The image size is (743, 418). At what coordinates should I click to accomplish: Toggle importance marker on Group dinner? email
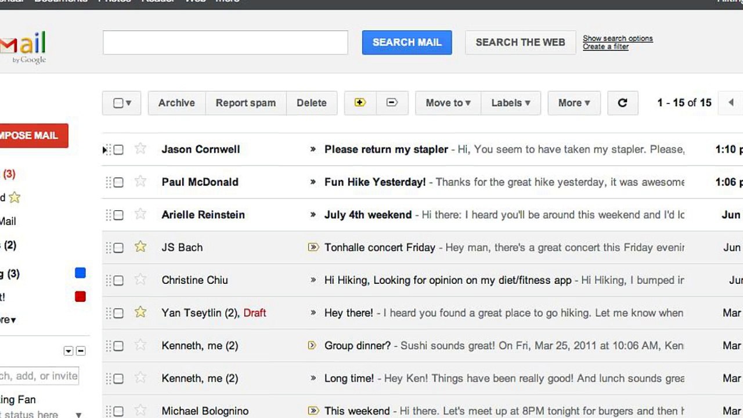tap(312, 345)
